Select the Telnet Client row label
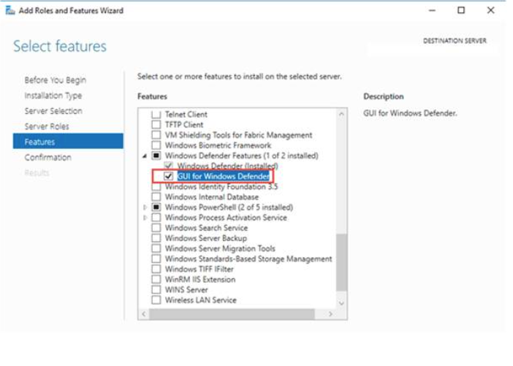 [186, 115]
